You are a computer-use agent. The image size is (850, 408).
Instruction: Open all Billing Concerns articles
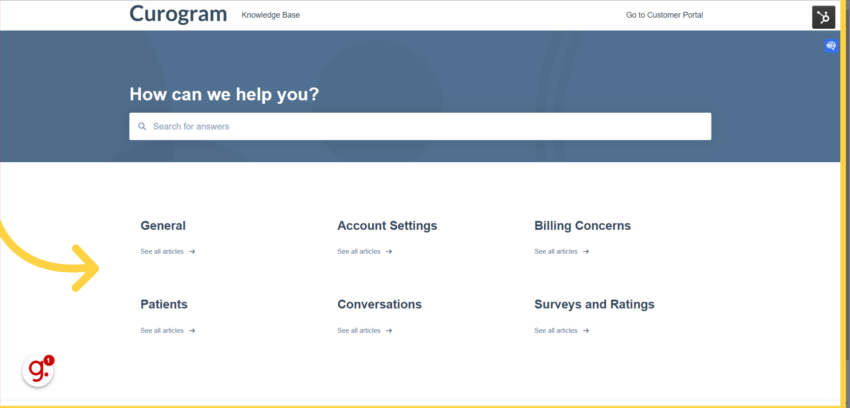[556, 251]
